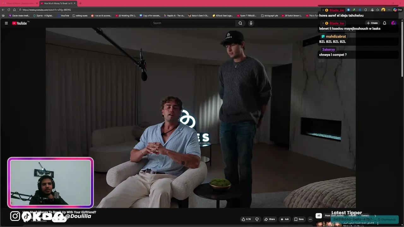The image size is (404, 227).
Task: Open the VirusTotal bookmark
Action: 63,15
